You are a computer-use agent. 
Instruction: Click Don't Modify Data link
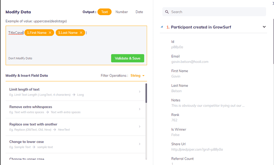(x=20, y=58)
